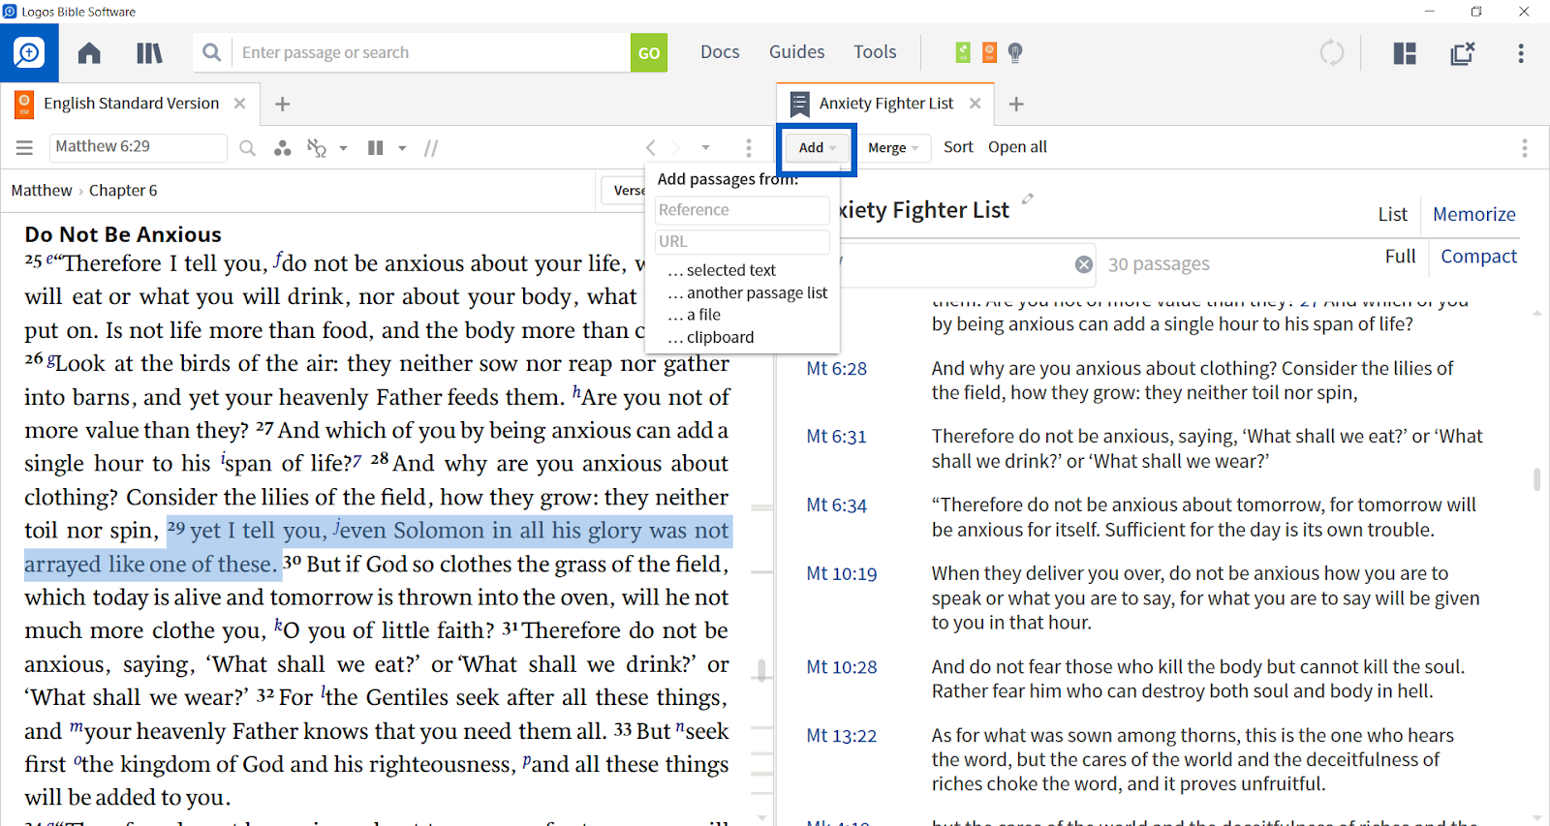This screenshot has height=826, width=1550.
Task: Click the house Home icon
Action: tap(89, 52)
